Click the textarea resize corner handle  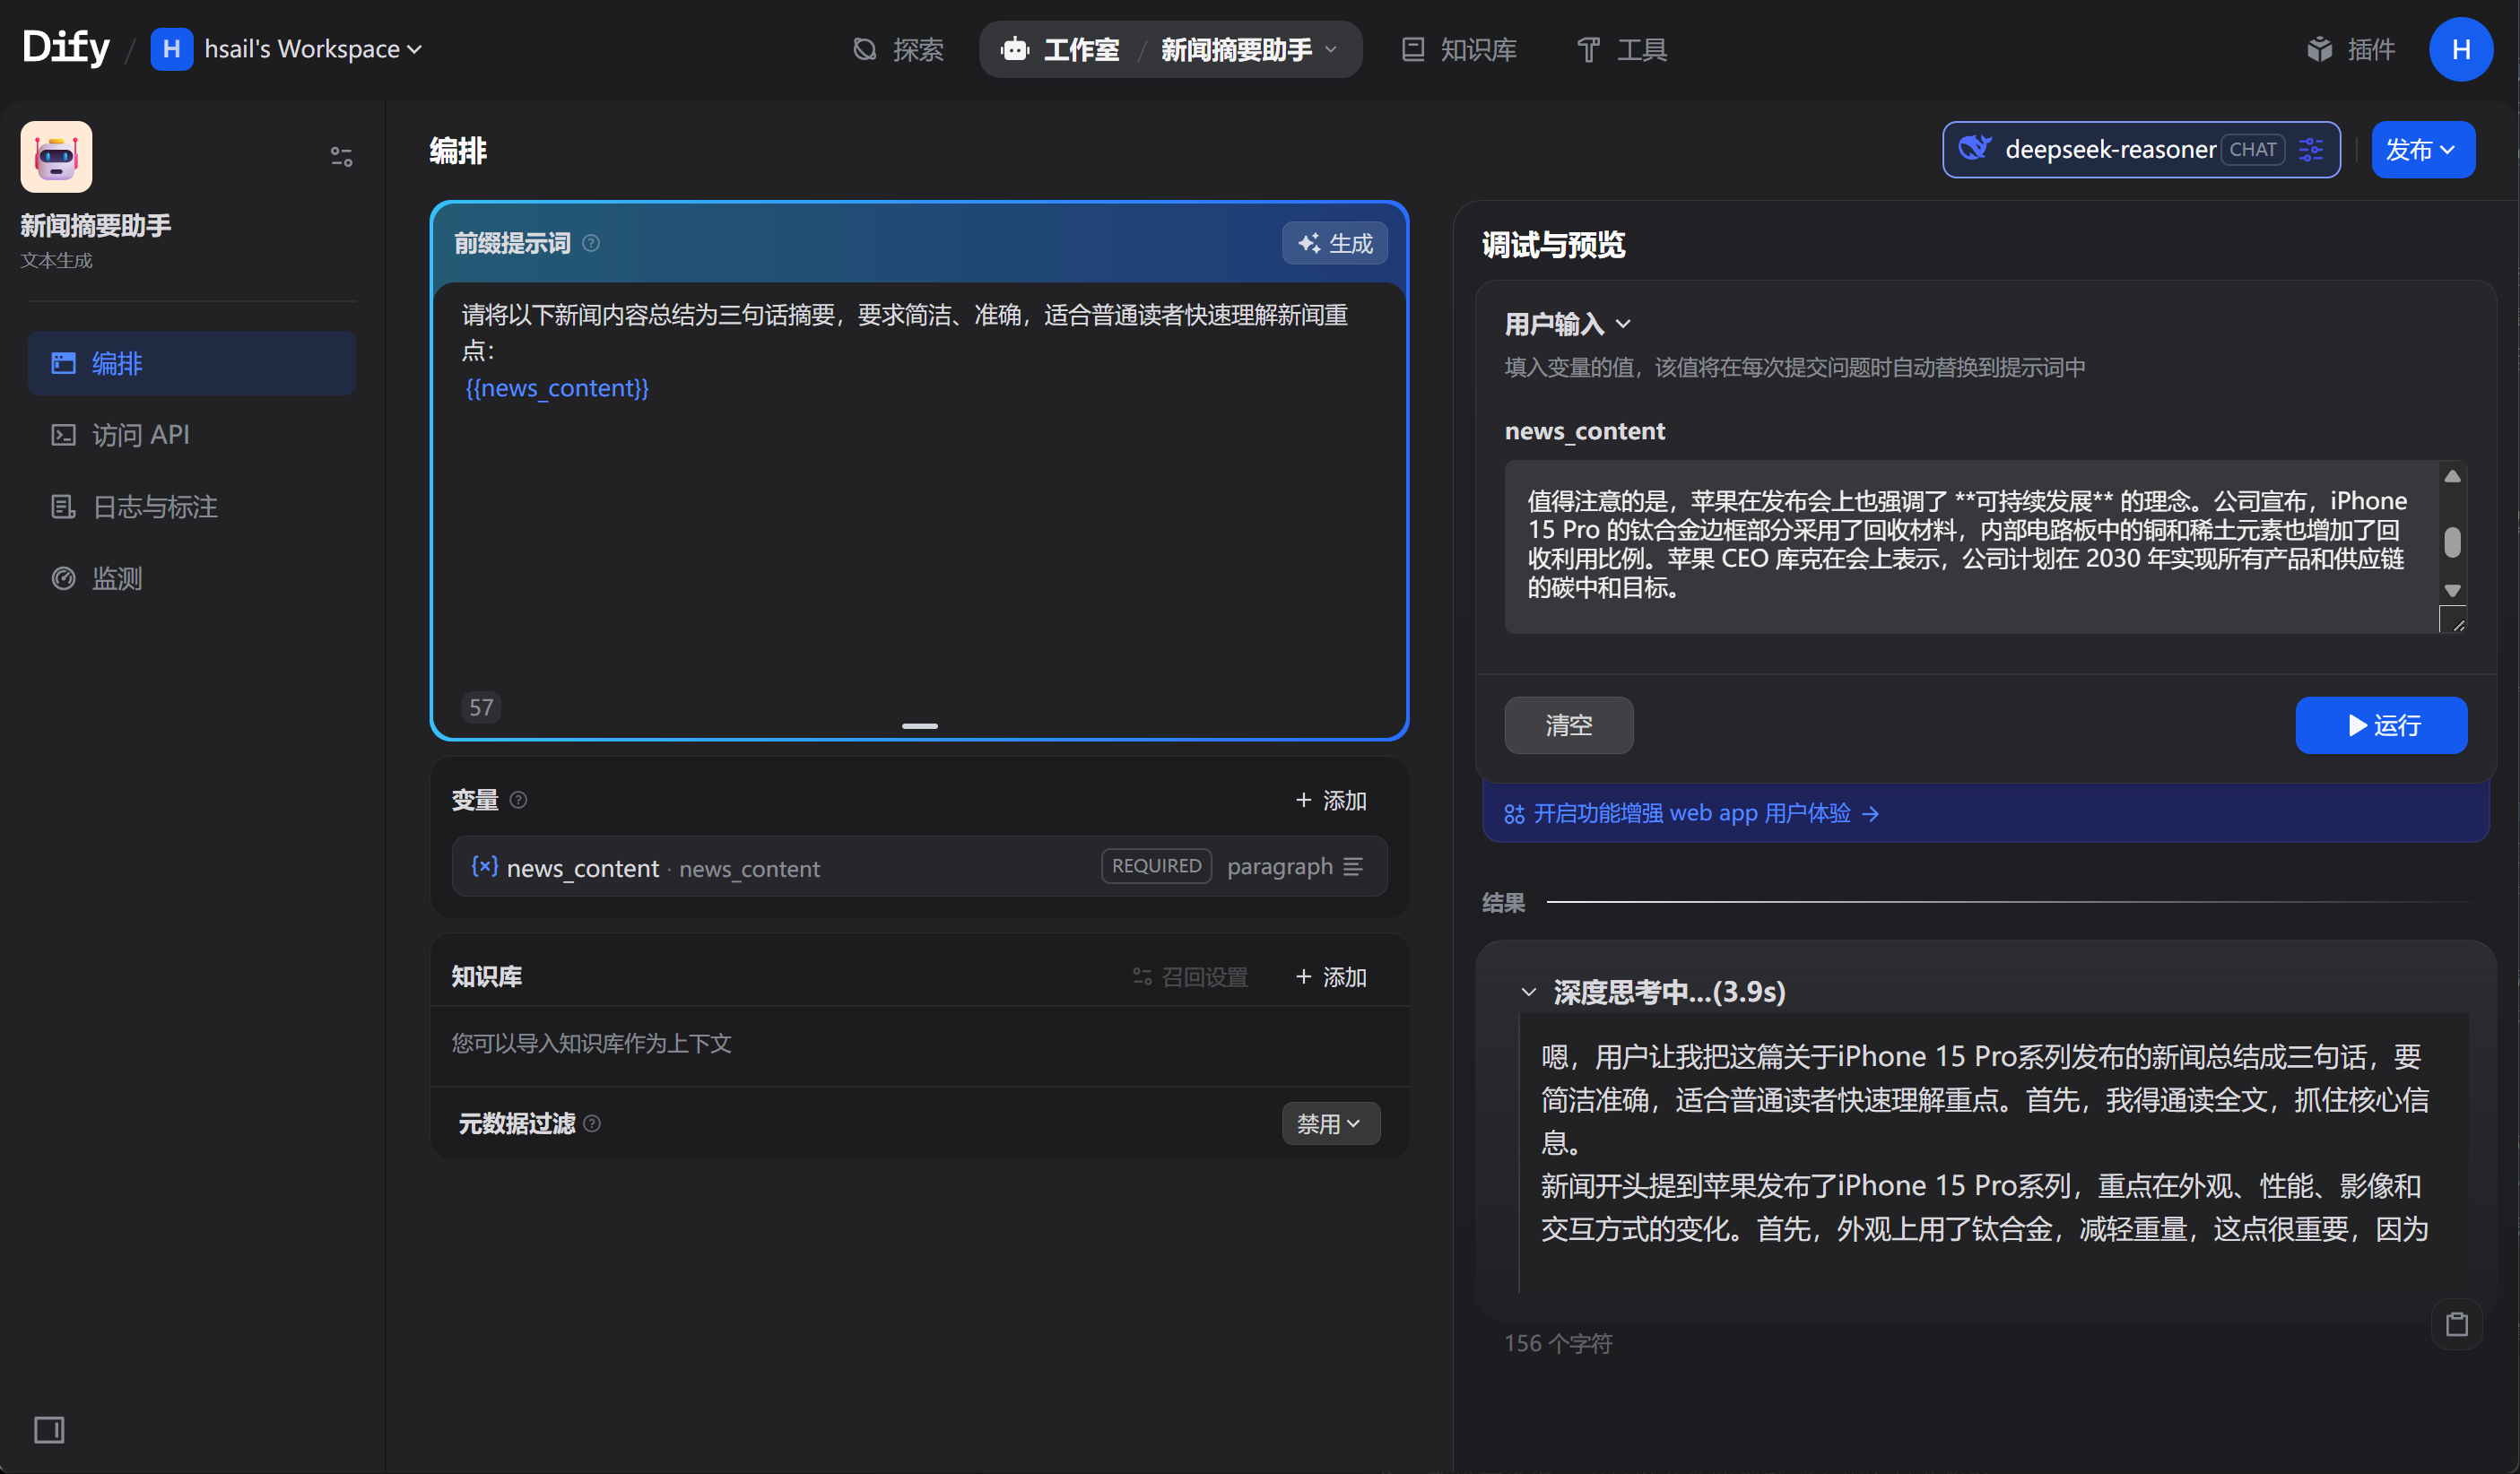pyautogui.click(x=2453, y=620)
